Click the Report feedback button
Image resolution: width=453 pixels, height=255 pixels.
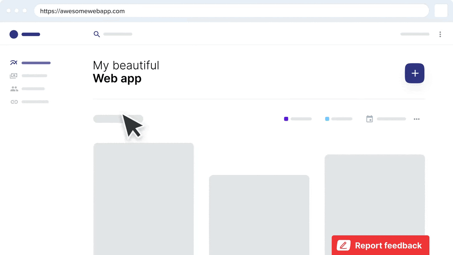(x=380, y=245)
